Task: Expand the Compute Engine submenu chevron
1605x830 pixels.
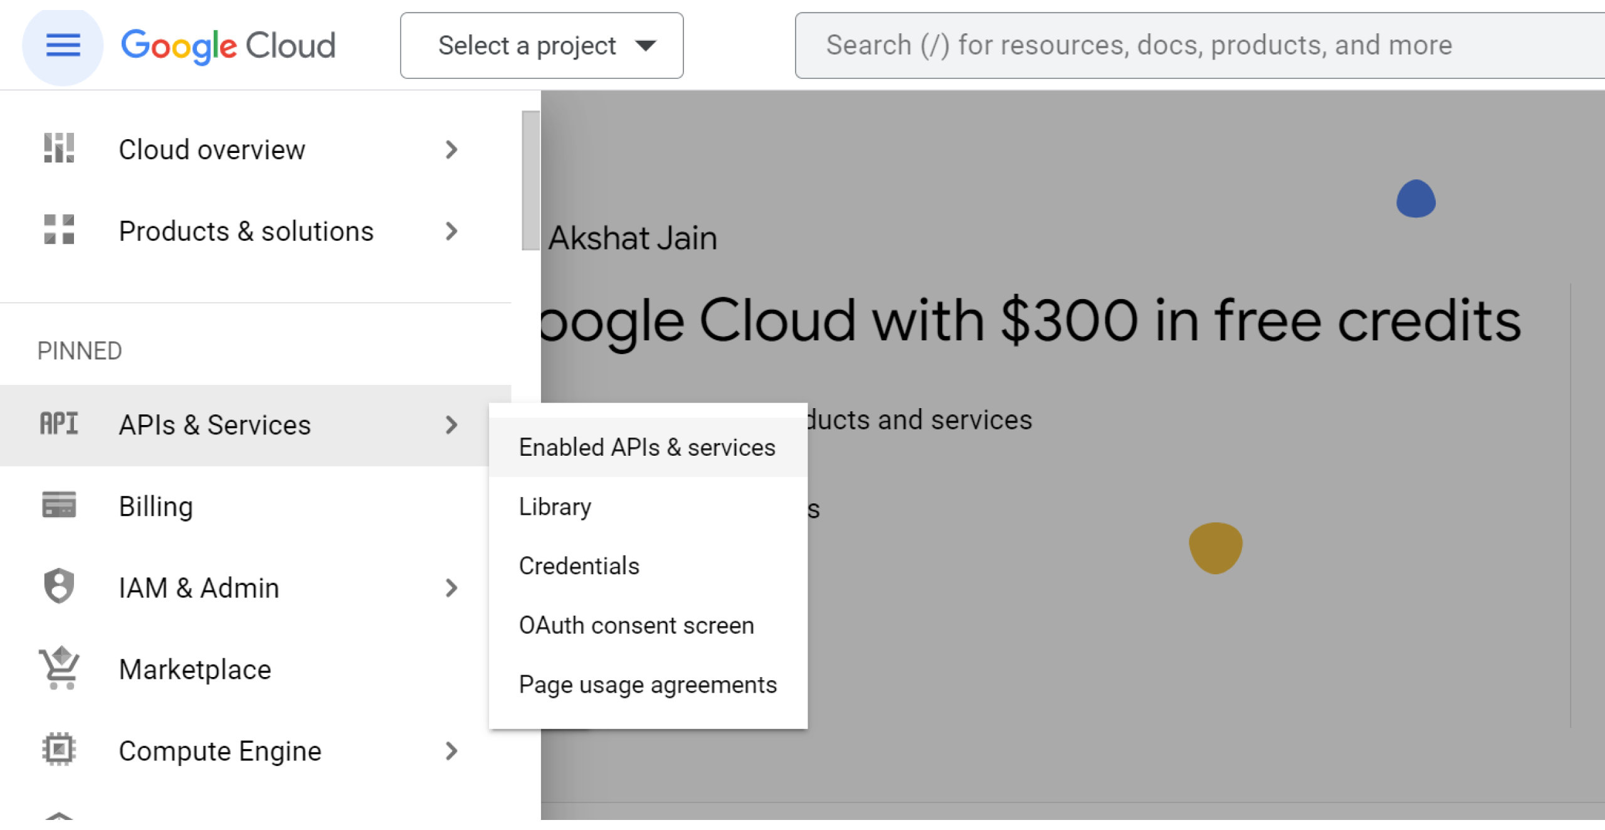Action: click(x=451, y=750)
